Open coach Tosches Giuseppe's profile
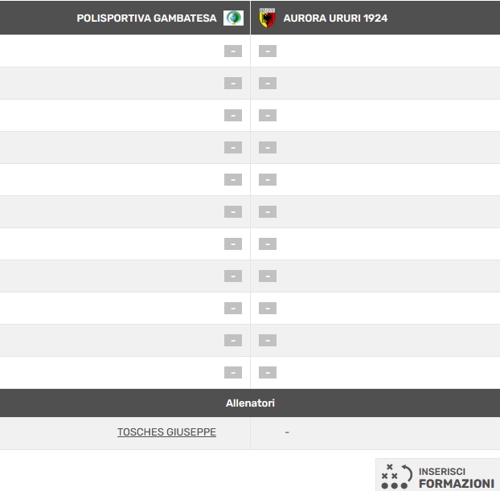This screenshot has width=500, height=491. (x=166, y=432)
